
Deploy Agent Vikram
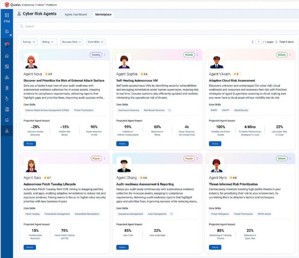215,143
